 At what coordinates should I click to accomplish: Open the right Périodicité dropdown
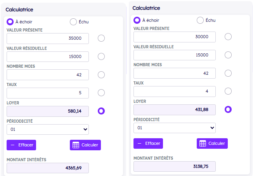[174, 128]
